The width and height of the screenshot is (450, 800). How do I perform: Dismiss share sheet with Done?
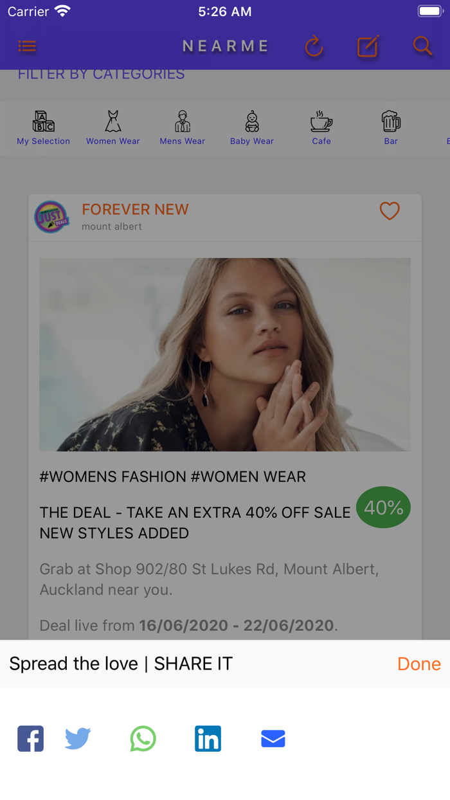point(419,663)
